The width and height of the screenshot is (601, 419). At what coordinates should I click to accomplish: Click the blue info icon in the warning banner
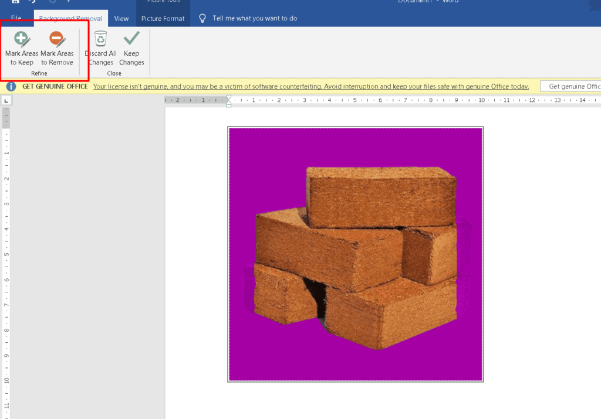[11, 86]
